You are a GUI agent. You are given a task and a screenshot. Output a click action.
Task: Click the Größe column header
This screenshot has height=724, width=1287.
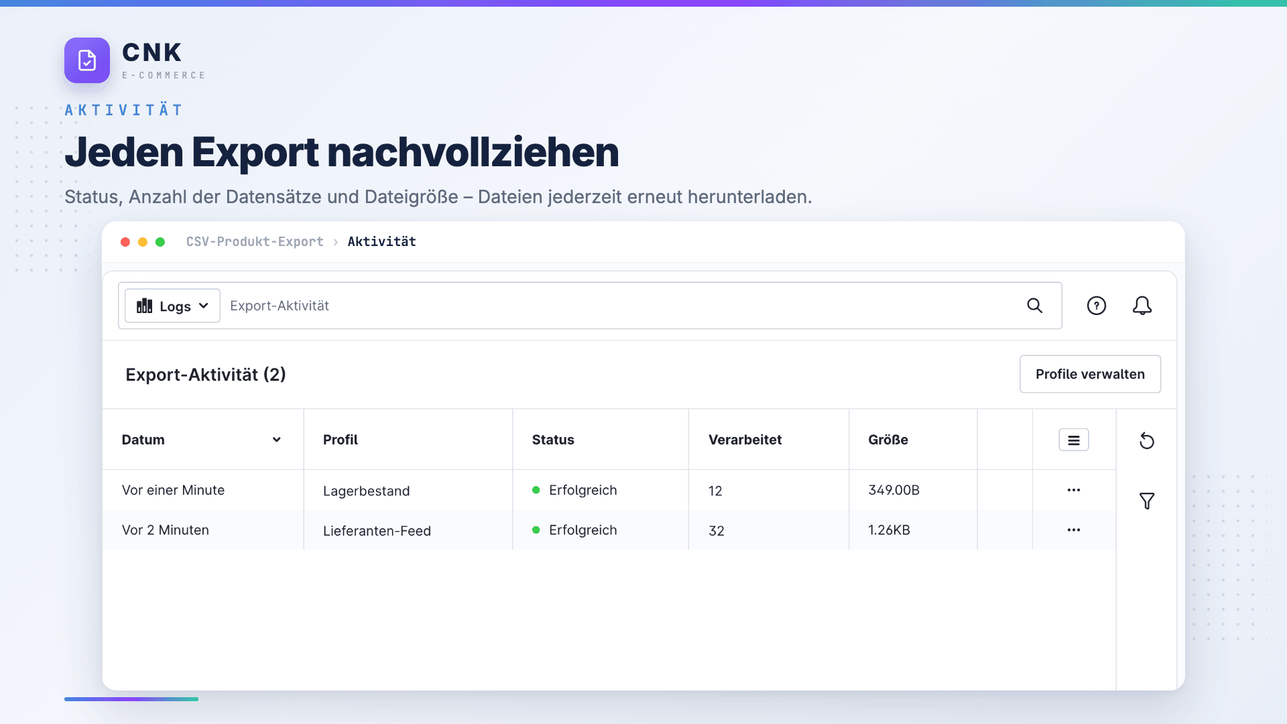coord(888,440)
